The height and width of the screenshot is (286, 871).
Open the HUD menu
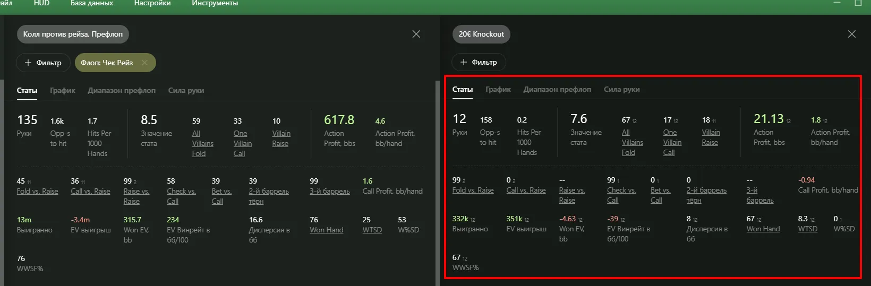click(41, 3)
